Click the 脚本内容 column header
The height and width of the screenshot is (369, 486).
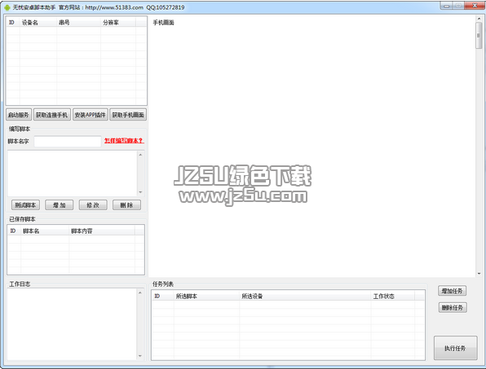102,231
